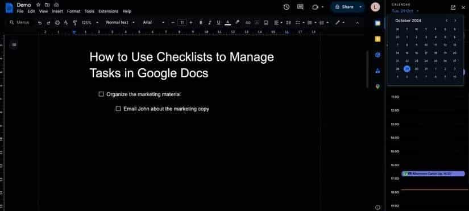Open highlight color picker
This screenshot has width=469, height=211.
click(x=237, y=22)
